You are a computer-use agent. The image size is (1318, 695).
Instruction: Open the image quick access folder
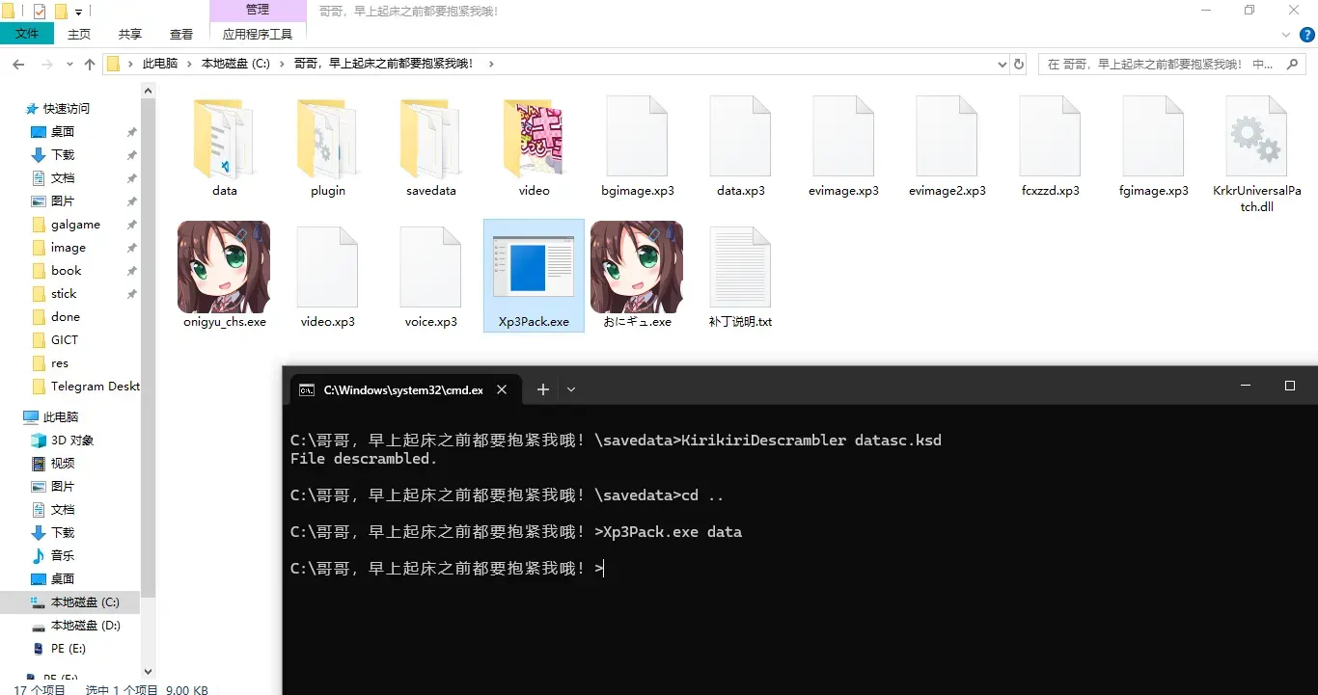[70, 248]
